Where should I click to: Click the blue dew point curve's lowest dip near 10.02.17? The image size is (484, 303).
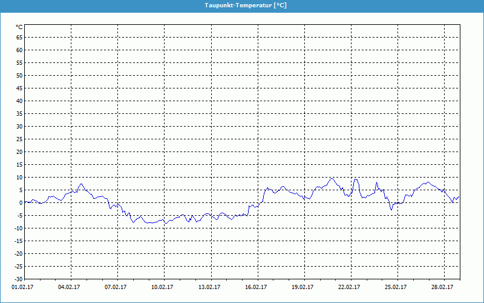[x=165, y=223]
